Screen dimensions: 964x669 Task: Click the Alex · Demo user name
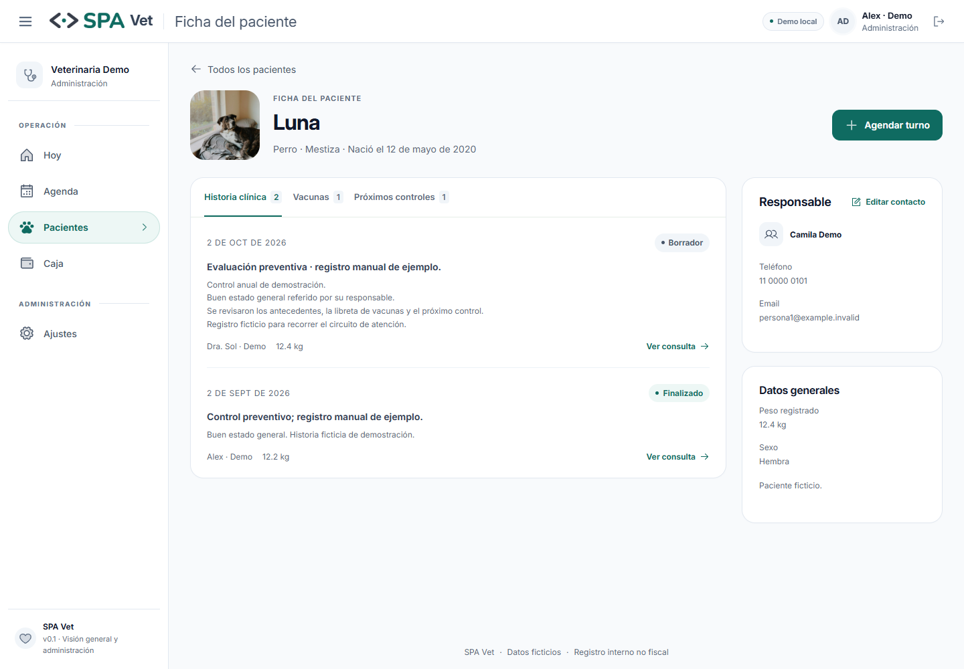pos(887,16)
